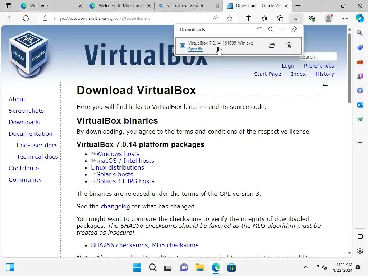Toggle Downloads toolbar icon
Screen dimensions: 368x276
click(x=296, y=18)
